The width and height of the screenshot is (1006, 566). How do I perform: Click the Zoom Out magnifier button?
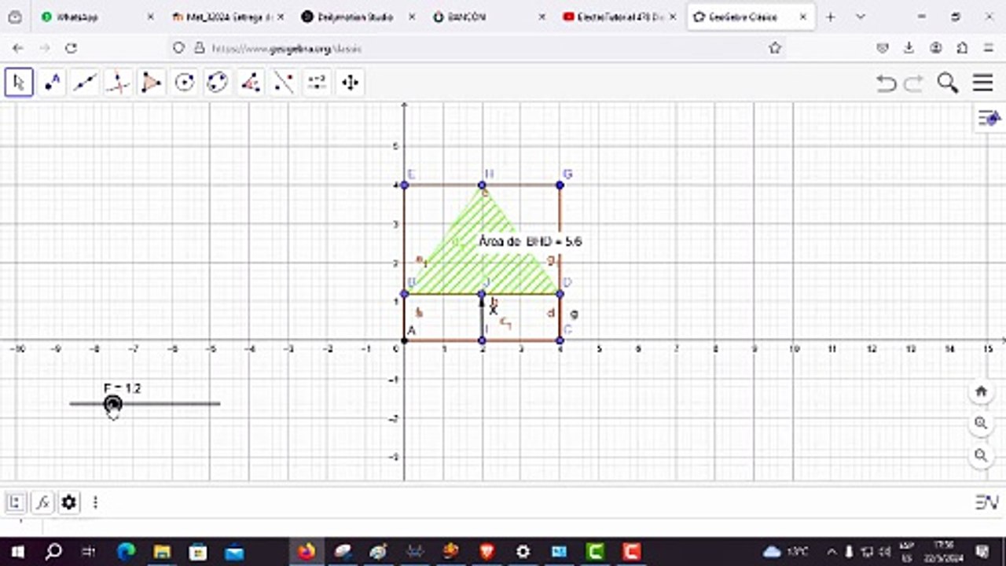(x=981, y=455)
